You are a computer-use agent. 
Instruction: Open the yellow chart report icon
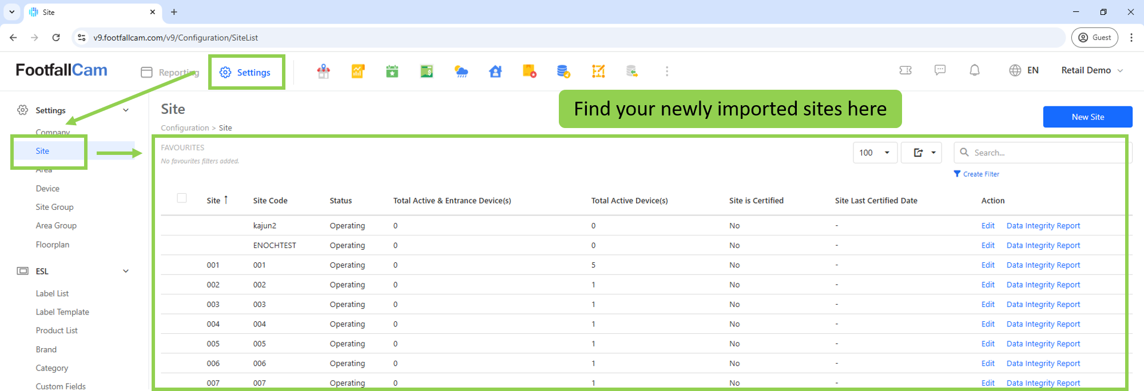358,71
